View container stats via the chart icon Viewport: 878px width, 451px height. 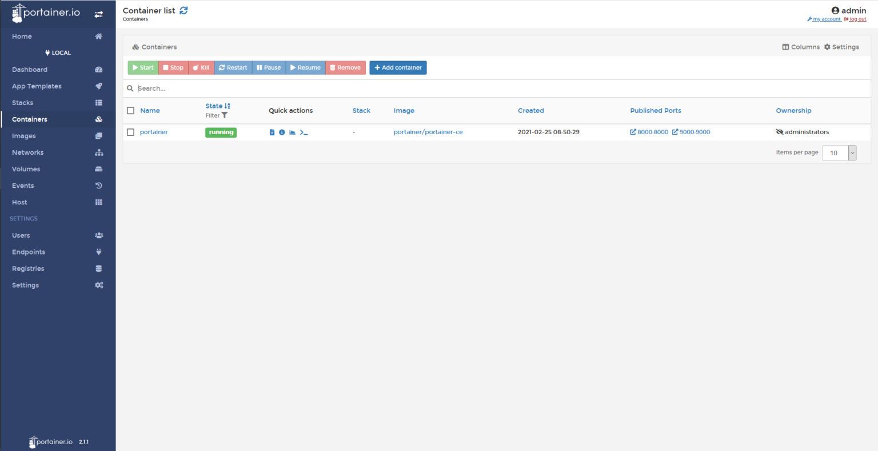[293, 132]
